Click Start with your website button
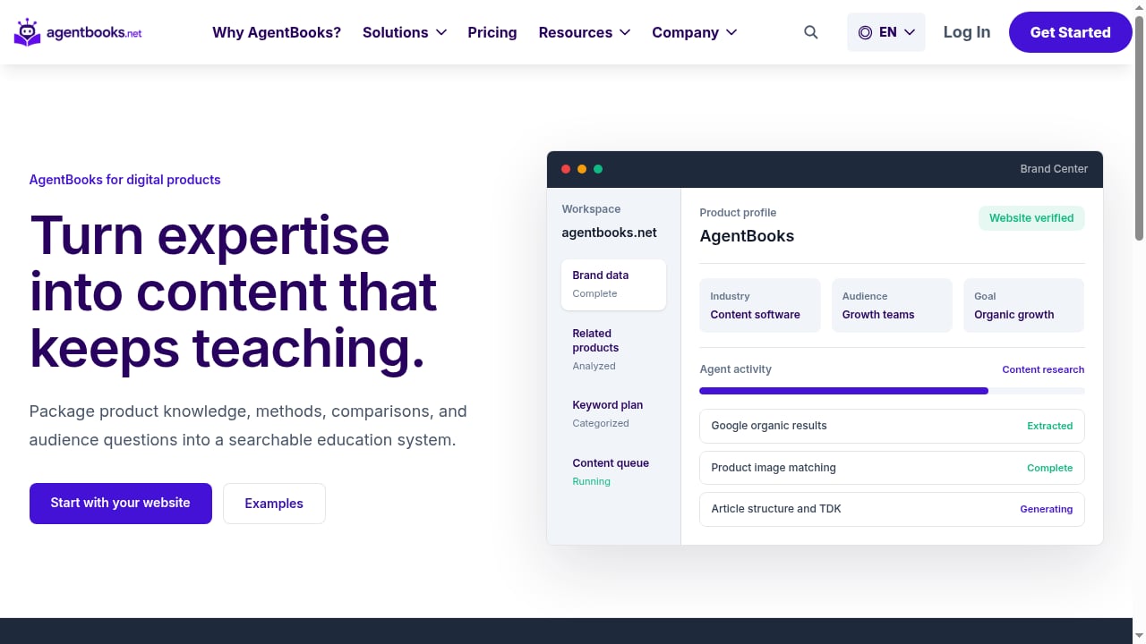Image resolution: width=1146 pixels, height=644 pixels. (x=121, y=504)
